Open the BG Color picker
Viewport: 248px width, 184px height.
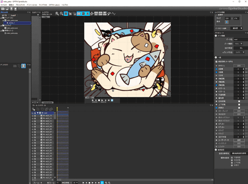coord(105,14)
